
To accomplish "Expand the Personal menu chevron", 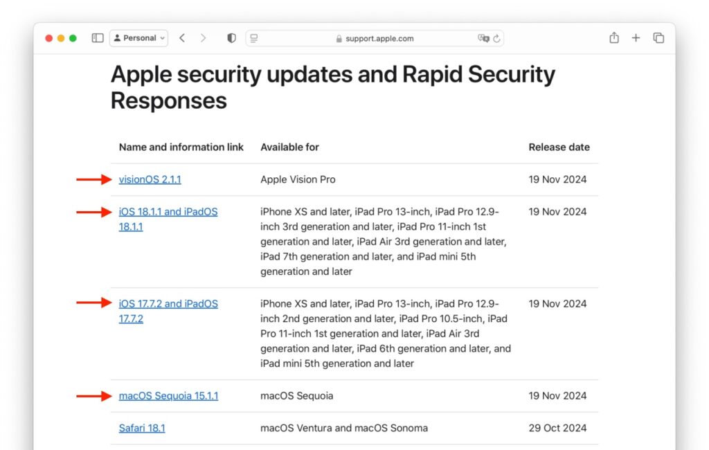I will tap(162, 37).
